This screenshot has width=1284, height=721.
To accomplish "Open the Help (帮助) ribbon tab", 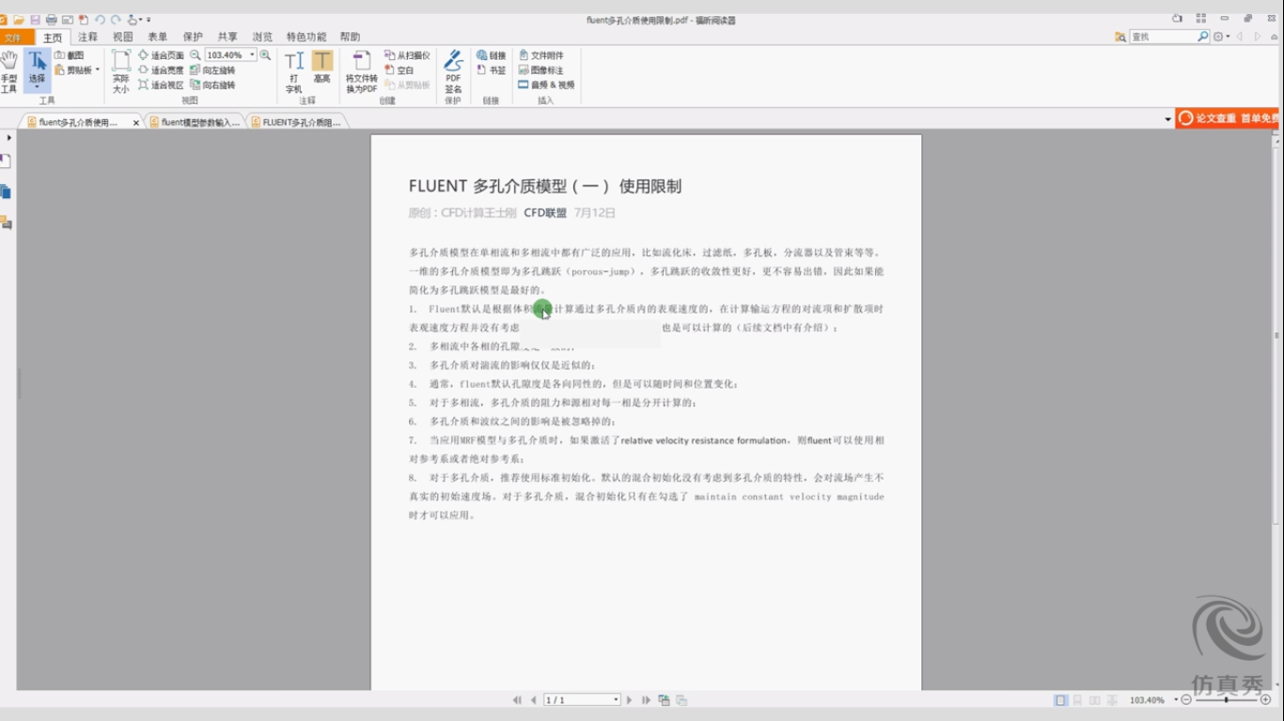I will pos(351,37).
